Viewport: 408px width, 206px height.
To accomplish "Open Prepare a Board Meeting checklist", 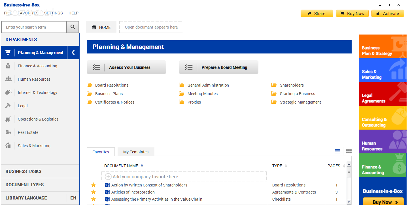I will pyautogui.click(x=219, y=67).
